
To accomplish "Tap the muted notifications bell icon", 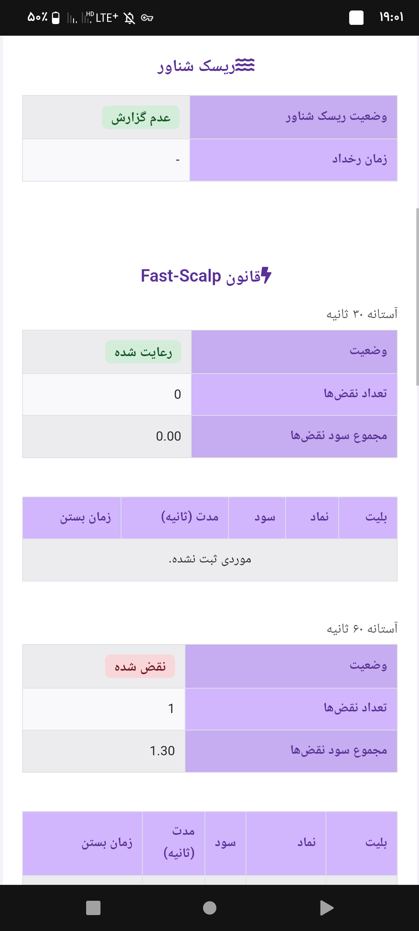I will tap(130, 18).
